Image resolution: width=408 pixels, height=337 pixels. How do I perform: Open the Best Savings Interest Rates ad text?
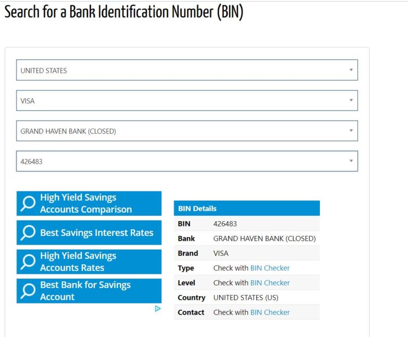point(97,233)
